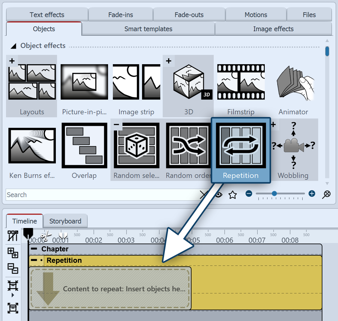The height and width of the screenshot is (321, 338).
Task: Choose the Picture-in-picture effect icon
Action: (84, 82)
